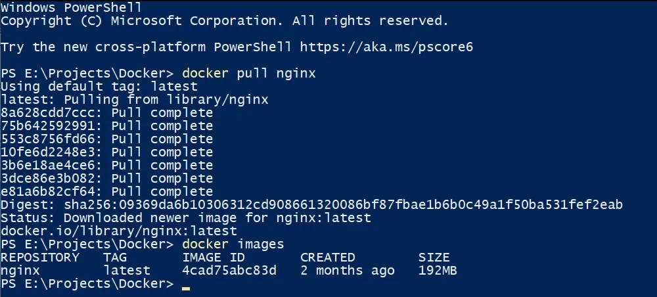The height and width of the screenshot is (297, 657).
Task: Click the CREATED column header
Action: 328,257
